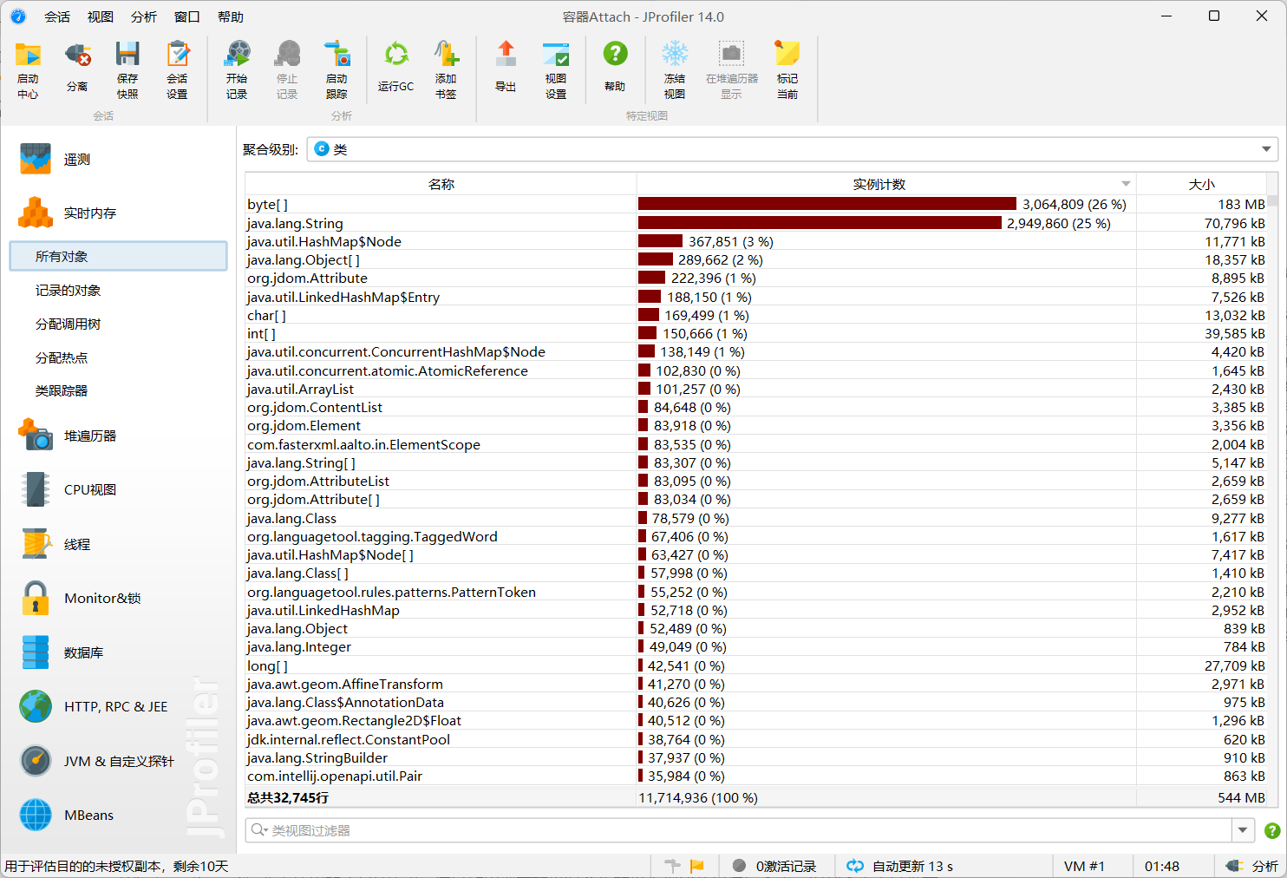Image resolution: width=1287 pixels, height=878 pixels.
Task: Sort by 实例计数 column header
Action: coord(886,184)
